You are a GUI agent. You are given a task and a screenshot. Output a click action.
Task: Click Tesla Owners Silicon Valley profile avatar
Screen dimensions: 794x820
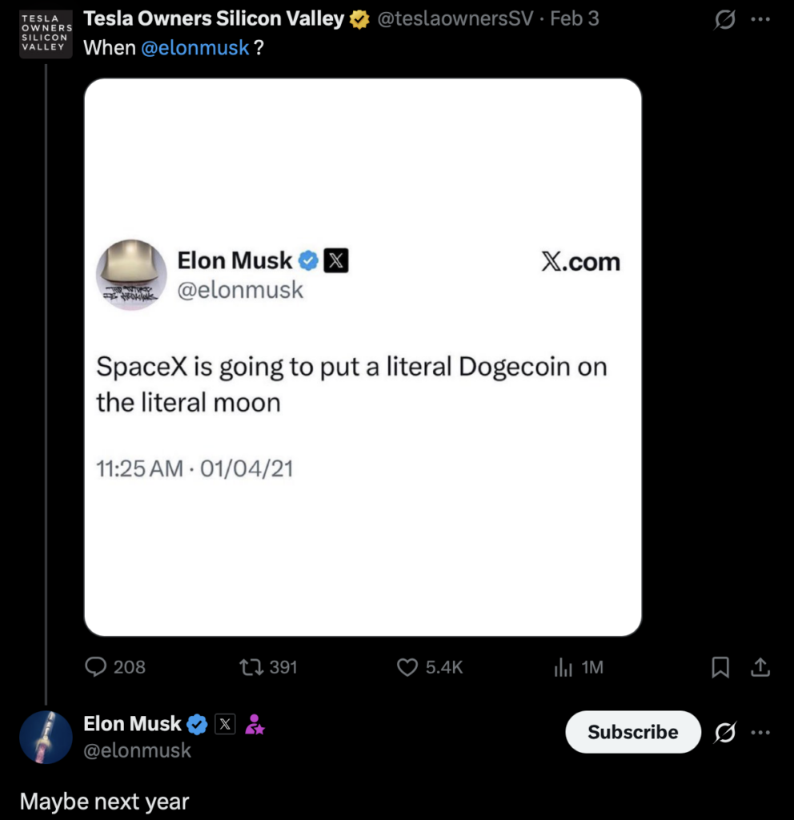click(x=46, y=34)
